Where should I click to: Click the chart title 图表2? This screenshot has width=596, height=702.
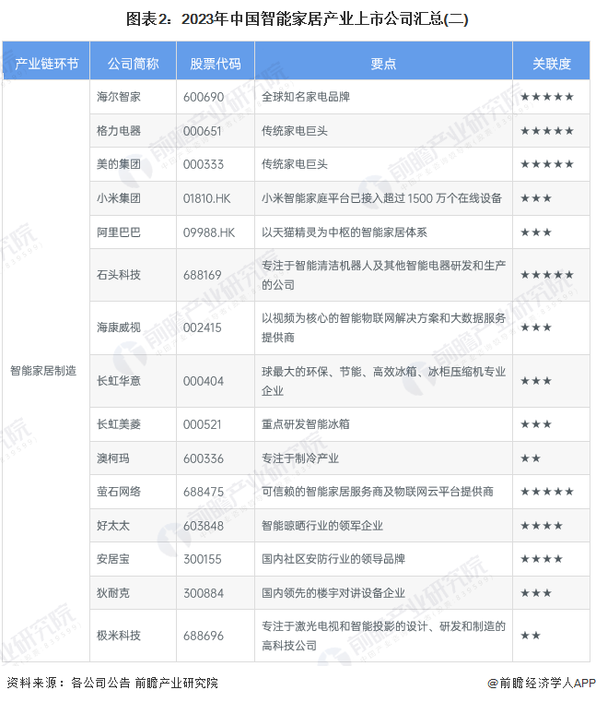click(x=297, y=19)
